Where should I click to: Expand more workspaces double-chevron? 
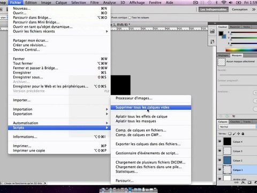pyautogui.click(x=254, y=10)
